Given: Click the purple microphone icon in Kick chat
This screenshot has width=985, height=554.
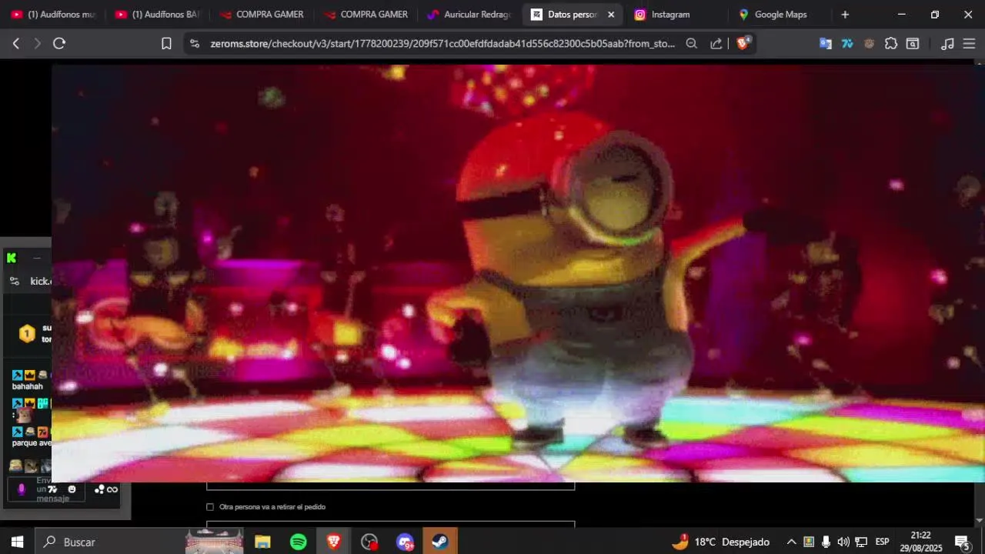Looking at the screenshot, I should coord(22,489).
